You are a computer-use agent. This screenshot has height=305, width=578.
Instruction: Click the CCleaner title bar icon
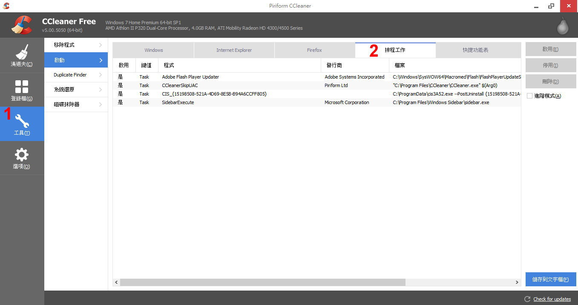coord(6,6)
